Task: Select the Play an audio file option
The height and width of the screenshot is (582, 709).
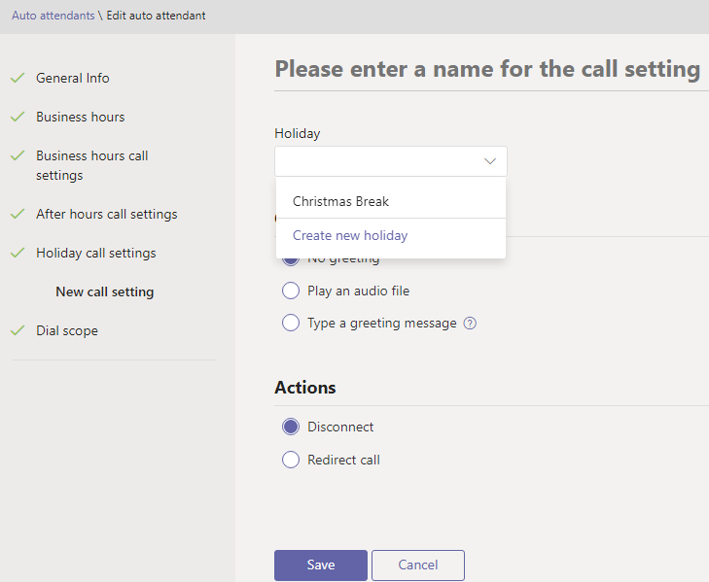Action: pyautogui.click(x=290, y=291)
